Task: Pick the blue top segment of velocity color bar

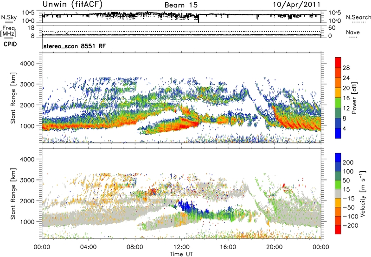Action: click(338, 158)
